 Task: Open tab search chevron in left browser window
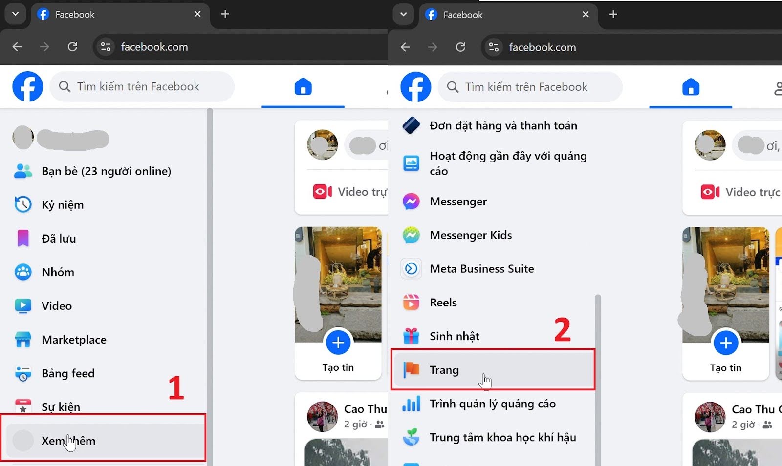15,14
